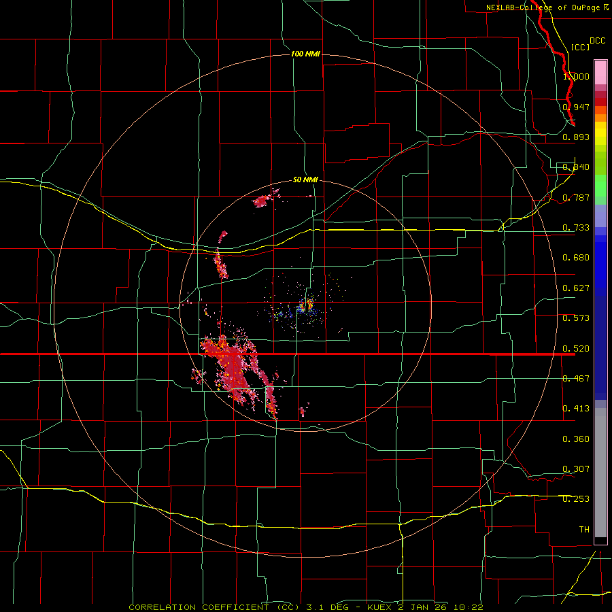The height and width of the screenshot is (612, 612).
Task: Select the 0.520 legend value
Action: [576, 349]
